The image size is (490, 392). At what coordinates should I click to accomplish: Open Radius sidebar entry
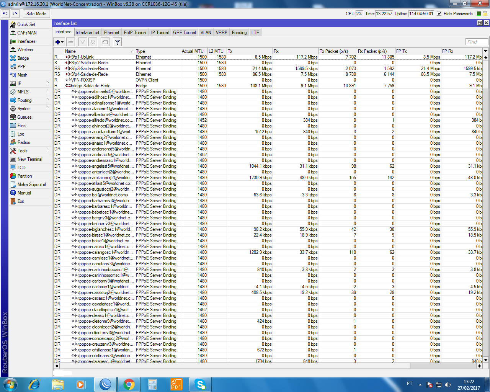pos(24,142)
